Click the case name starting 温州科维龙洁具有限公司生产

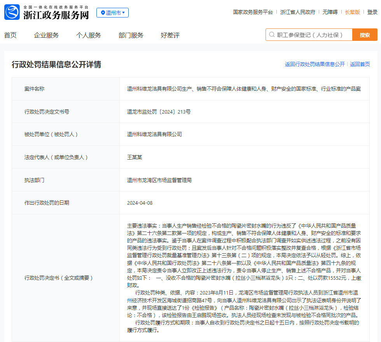(x=244, y=89)
